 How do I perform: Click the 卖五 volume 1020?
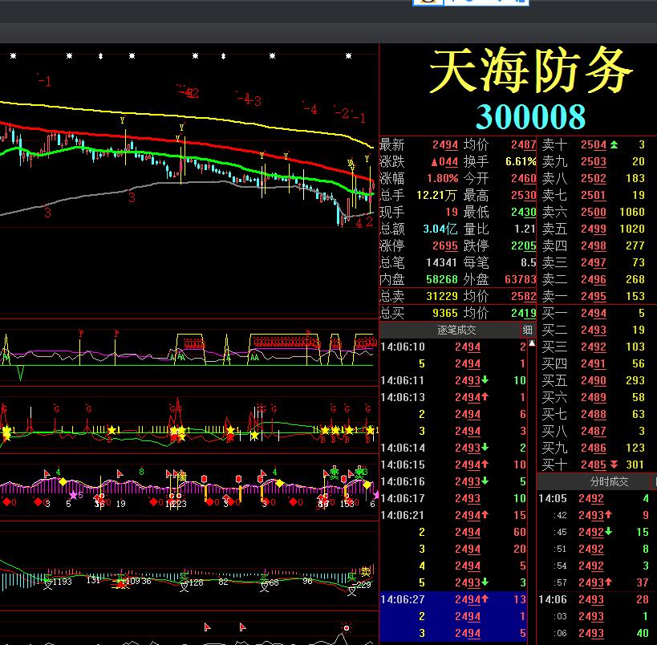(x=632, y=229)
